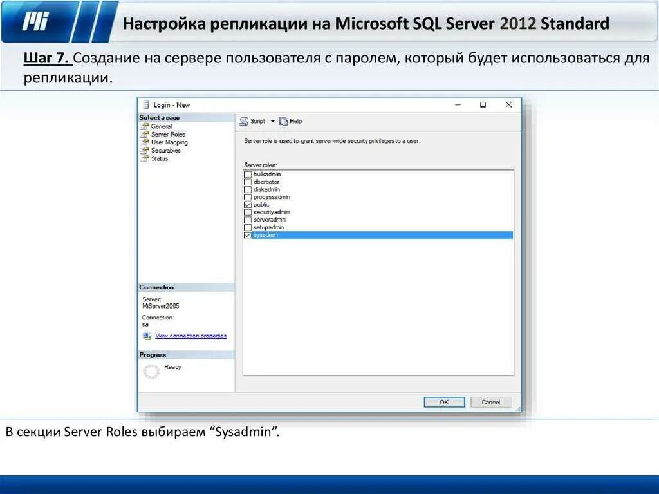
Task: Uncheck the sysadmin server role
Action: point(248,235)
